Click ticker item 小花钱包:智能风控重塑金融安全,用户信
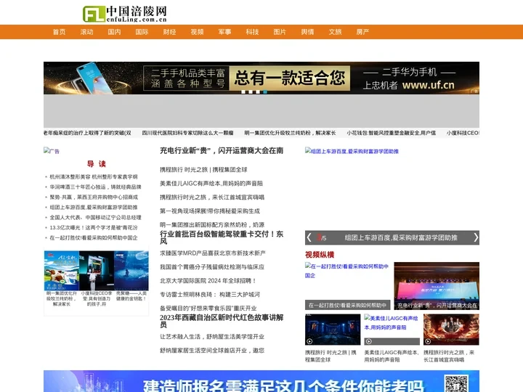 tap(392, 133)
